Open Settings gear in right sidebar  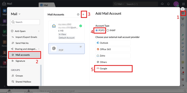[x=183, y=13]
